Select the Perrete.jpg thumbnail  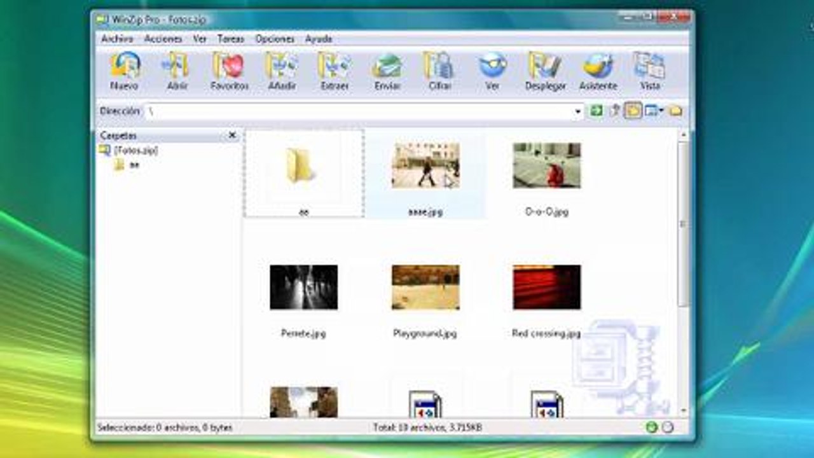pyautogui.click(x=304, y=287)
